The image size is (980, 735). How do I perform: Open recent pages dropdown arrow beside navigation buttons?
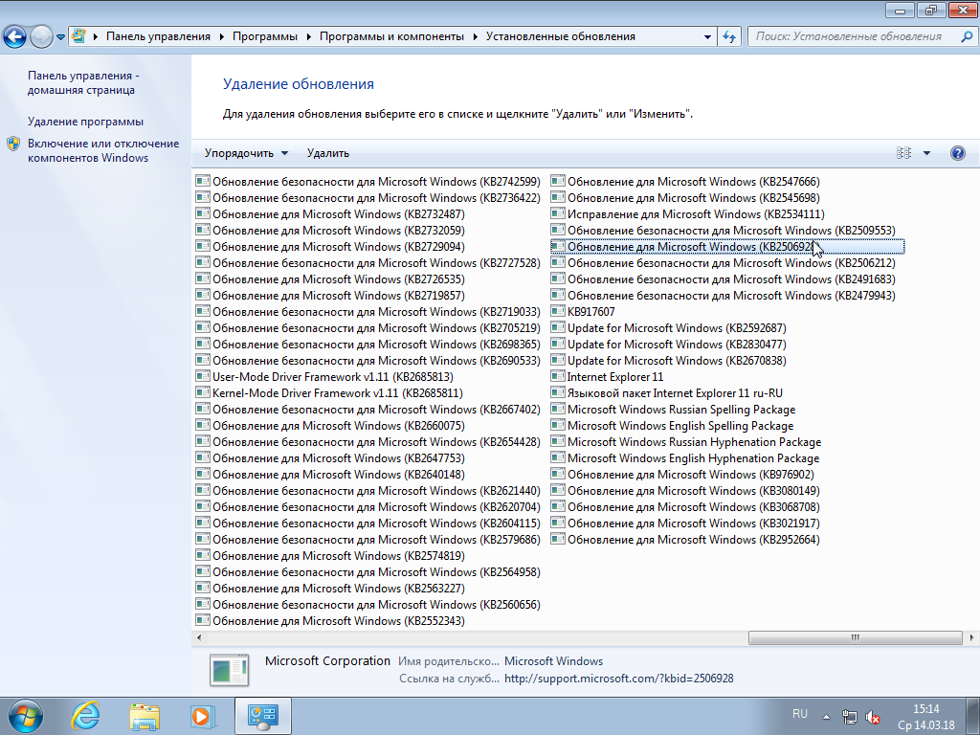(x=60, y=37)
